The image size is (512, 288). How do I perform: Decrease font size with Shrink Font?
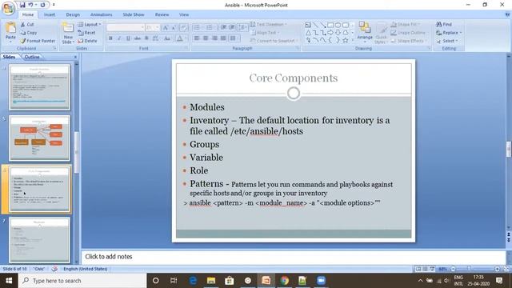174,28
